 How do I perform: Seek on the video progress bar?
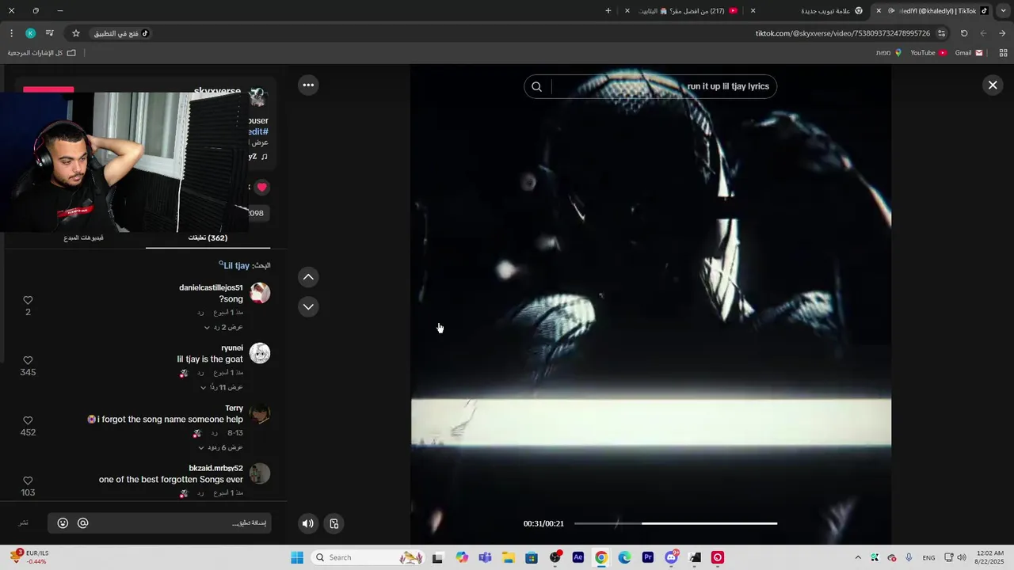point(676,523)
